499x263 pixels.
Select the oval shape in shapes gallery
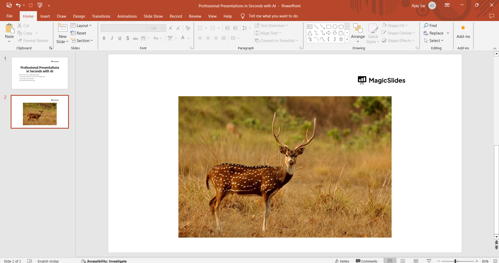click(x=335, y=27)
